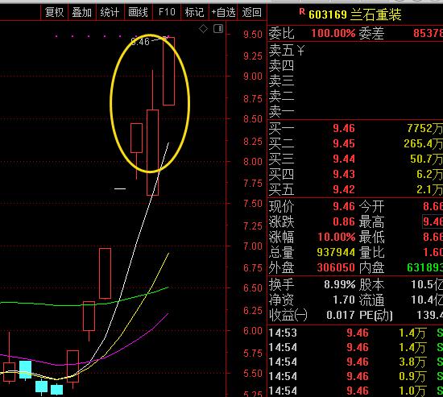Add stock via +自选 button
443x397 pixels.
pos(223,12)
